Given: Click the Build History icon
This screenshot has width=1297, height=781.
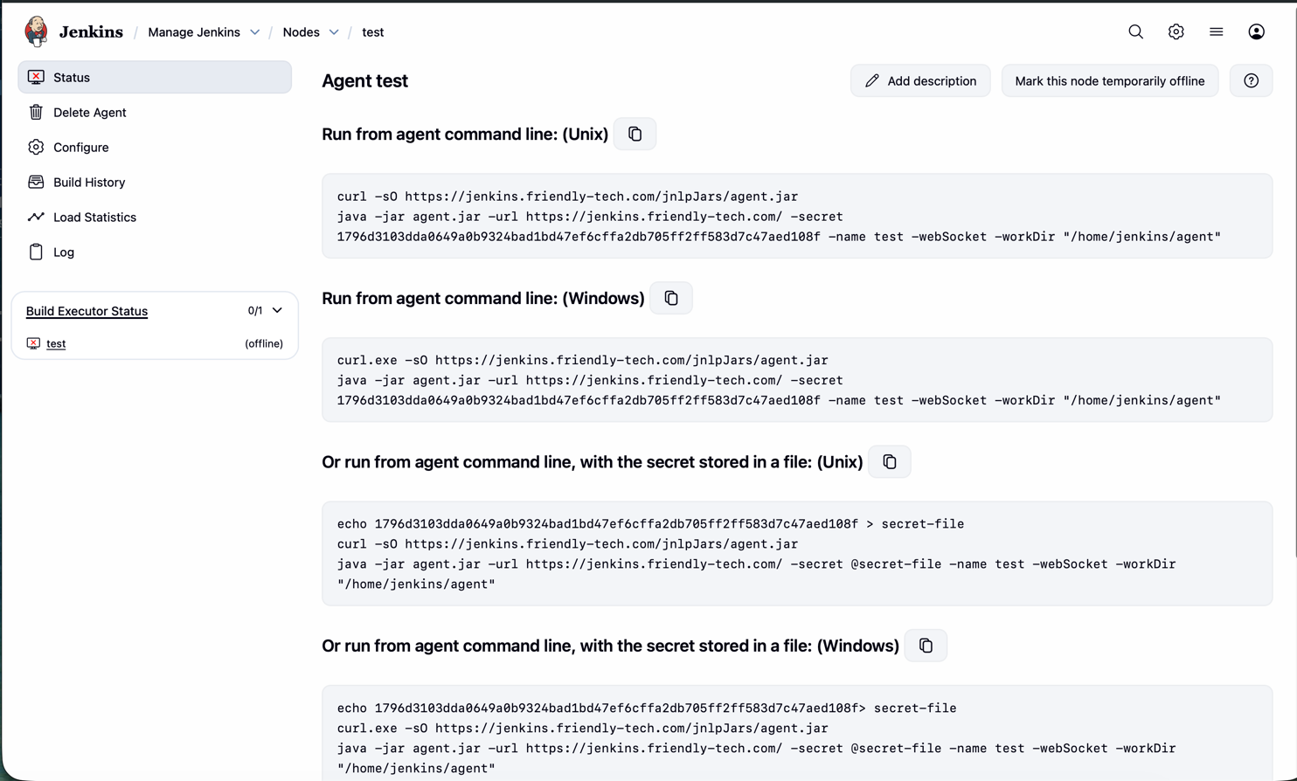Looking at the screenshot, I should 36,182.
